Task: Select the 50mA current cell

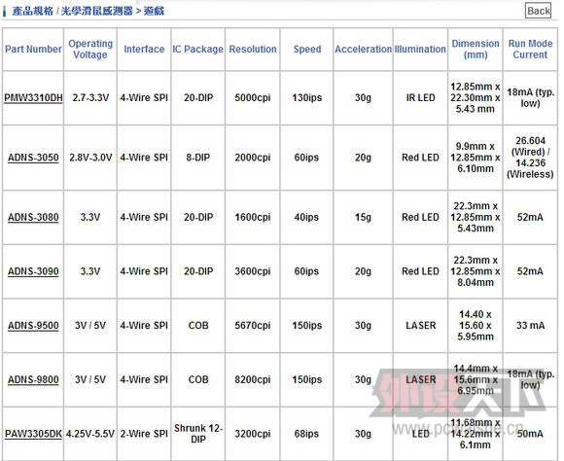Action: tap(530, 434)
